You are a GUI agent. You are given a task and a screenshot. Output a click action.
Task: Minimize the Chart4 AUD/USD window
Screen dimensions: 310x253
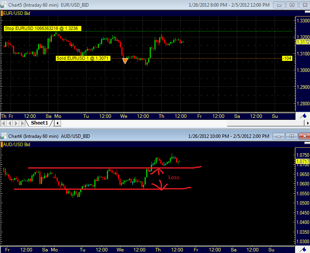[279, 136]
